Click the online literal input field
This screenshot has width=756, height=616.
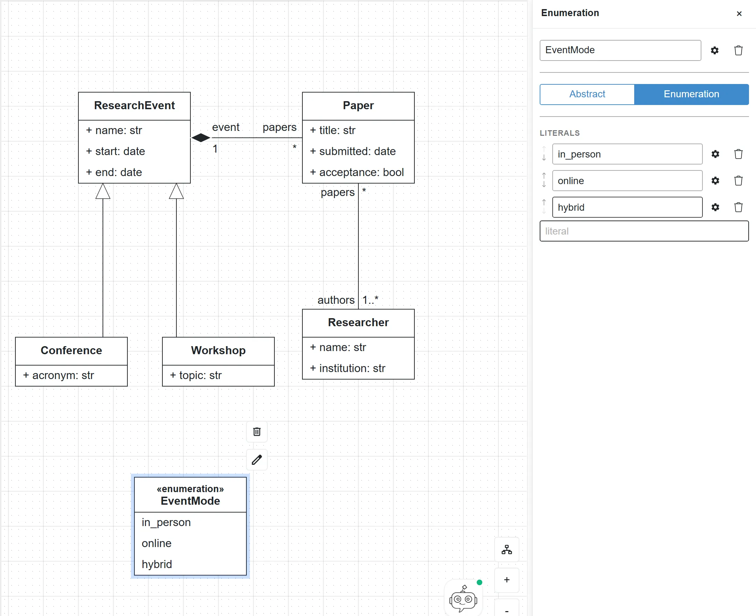pyautogui.click(x=627, y=181)
